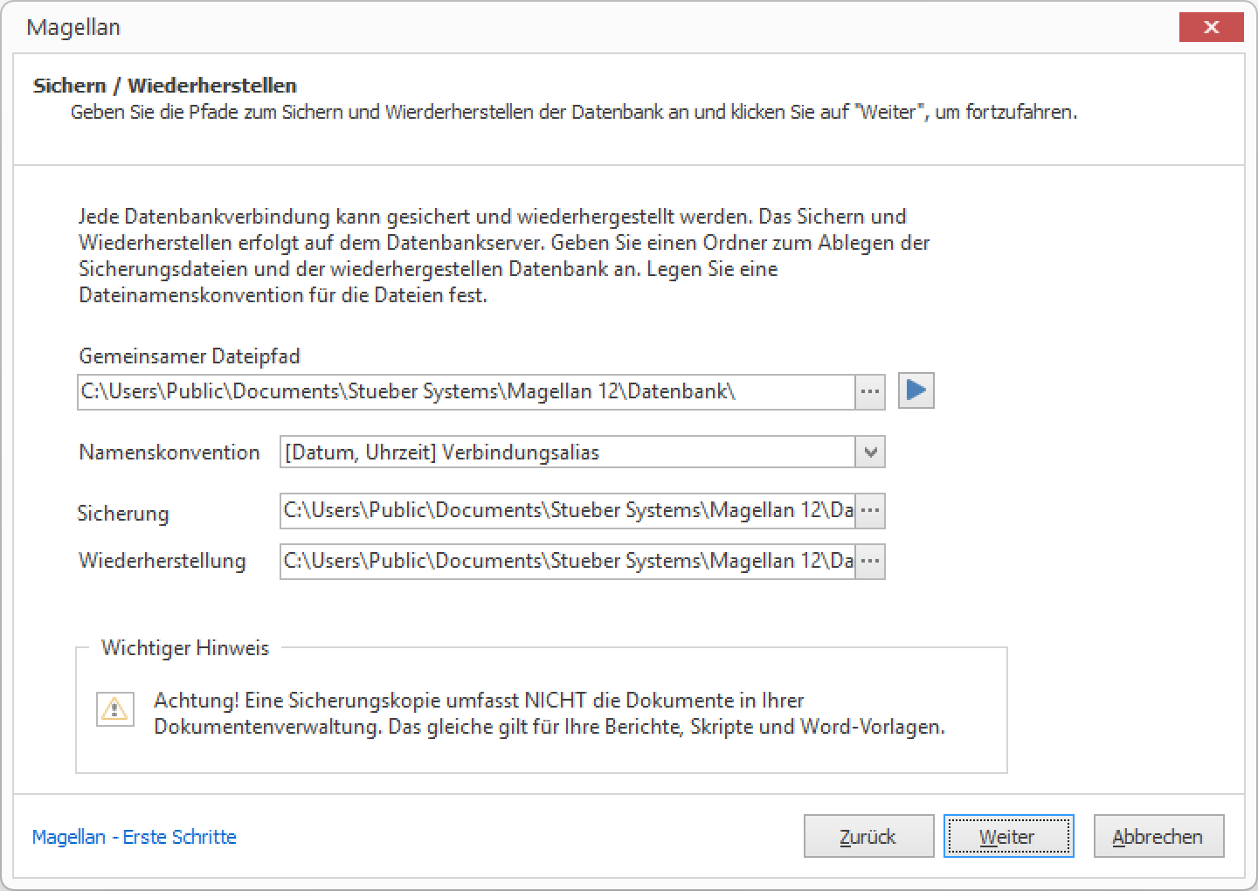Expand the Namenskonvention dropdown arrow
Image resolution: width=1258 pixels, height=891 pixels.
pos(870,452)
